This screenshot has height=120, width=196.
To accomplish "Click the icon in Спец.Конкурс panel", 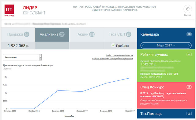I will [189, 87].
